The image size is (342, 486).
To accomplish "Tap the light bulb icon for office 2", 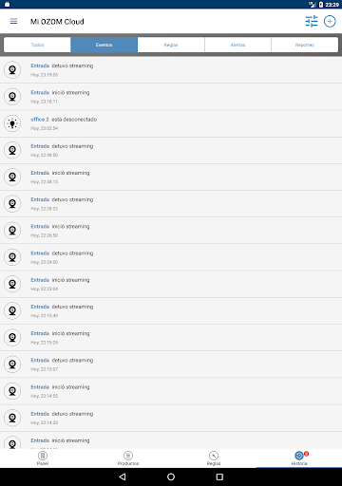I will 12,123.
